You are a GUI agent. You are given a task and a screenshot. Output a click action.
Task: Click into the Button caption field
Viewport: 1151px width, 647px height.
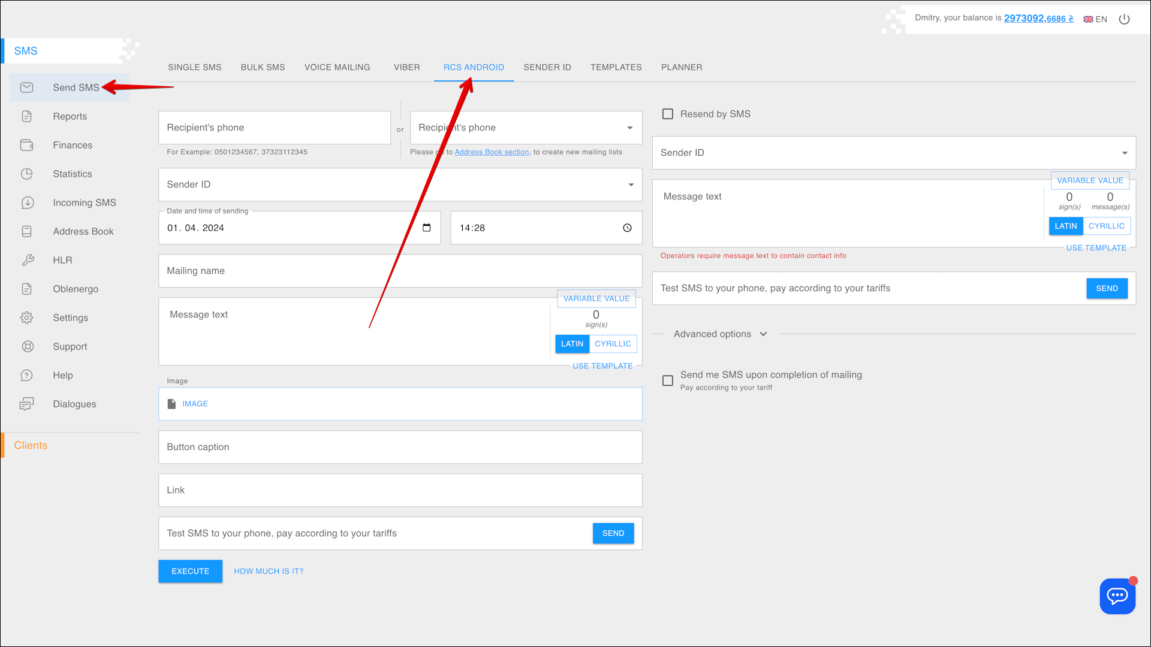[400, 447]
